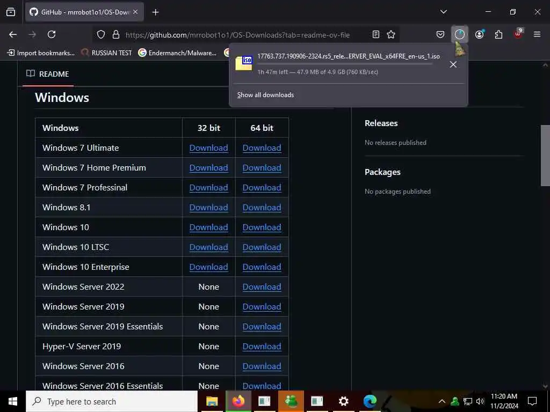Open the Firefox account menu

480,34
